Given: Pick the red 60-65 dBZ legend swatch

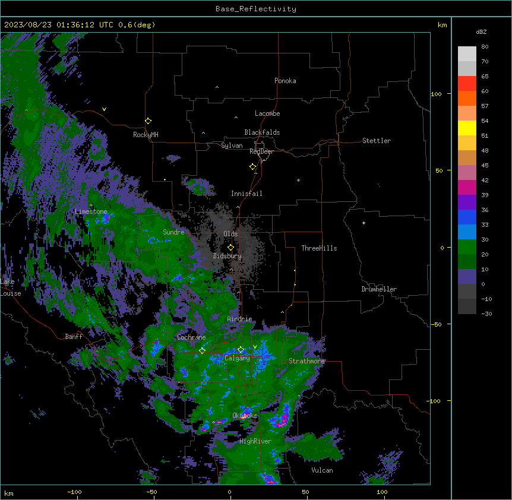Looking at the screenshot, I should click(x=467, y=84).
